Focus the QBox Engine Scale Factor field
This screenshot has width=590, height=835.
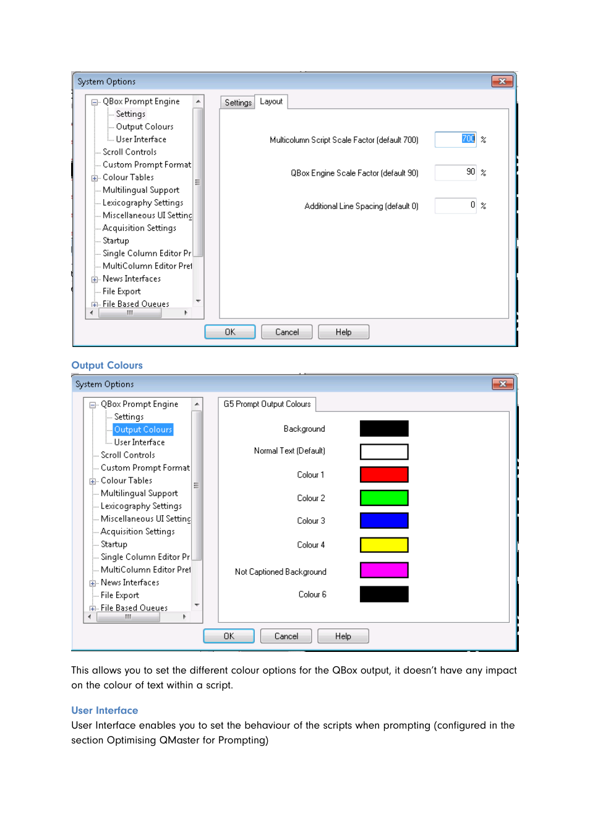pos(456,172)
